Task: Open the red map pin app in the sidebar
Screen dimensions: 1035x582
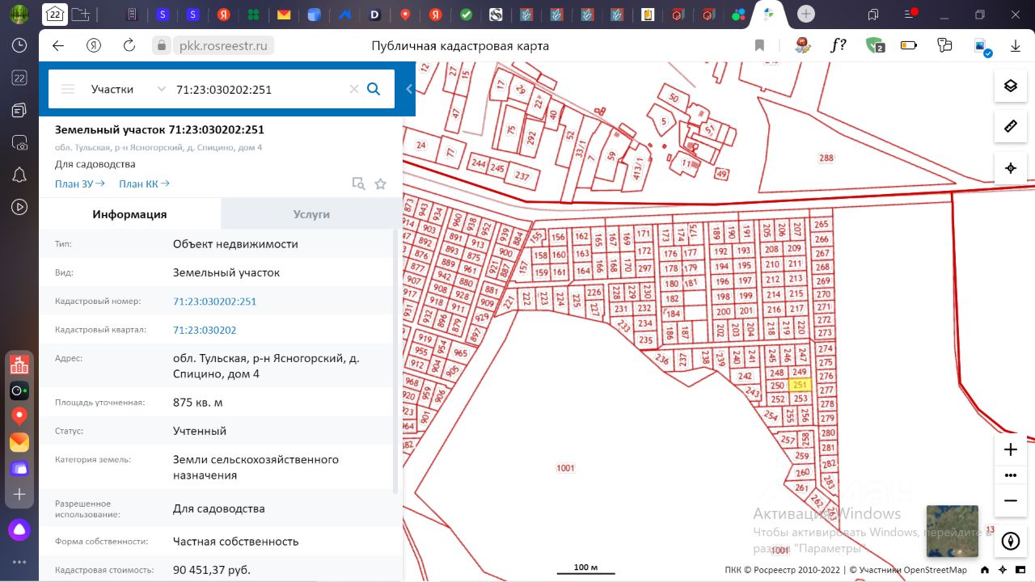Action: [x=19, y=416]
